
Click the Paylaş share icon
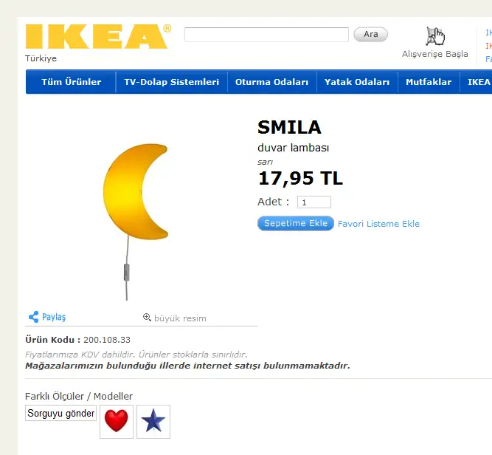pyautogui.click(x=34, y=317)
